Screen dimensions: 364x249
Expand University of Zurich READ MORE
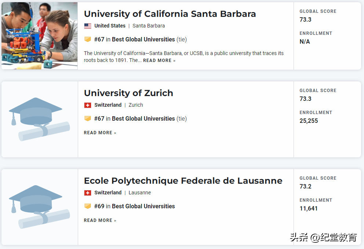pos(100,133)
